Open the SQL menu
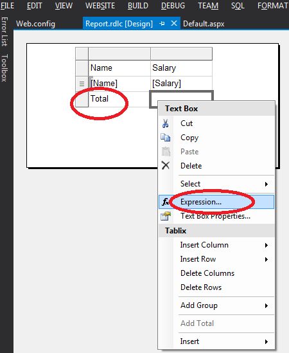 (x=238, y=6)
